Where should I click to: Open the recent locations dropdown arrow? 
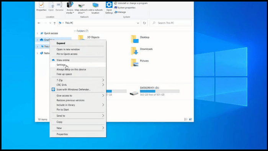[x=50, y=23]
